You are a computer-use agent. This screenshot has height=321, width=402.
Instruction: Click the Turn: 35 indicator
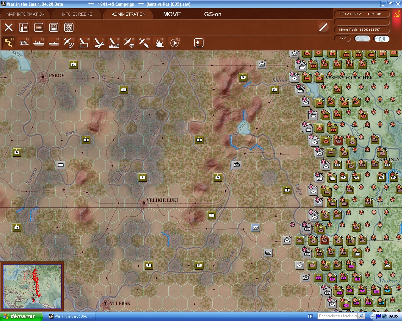[374, 14]
